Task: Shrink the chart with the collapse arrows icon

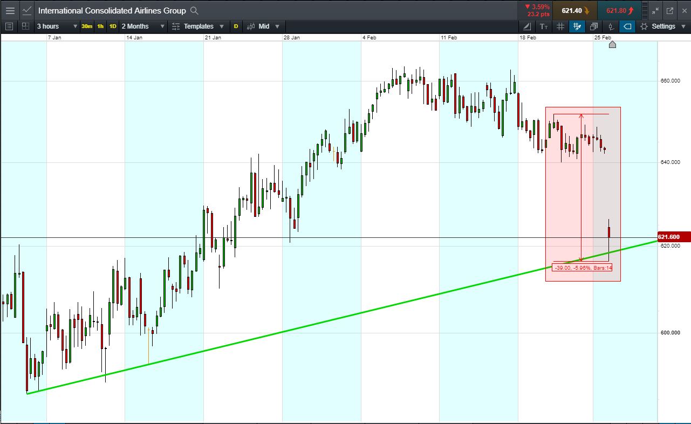Action: pyautogui.click(x=655, y=10)
